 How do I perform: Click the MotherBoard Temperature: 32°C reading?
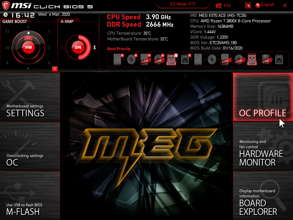click(138, 39)
